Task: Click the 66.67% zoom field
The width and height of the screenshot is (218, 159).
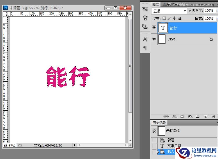Action: [x=10, y=146]
